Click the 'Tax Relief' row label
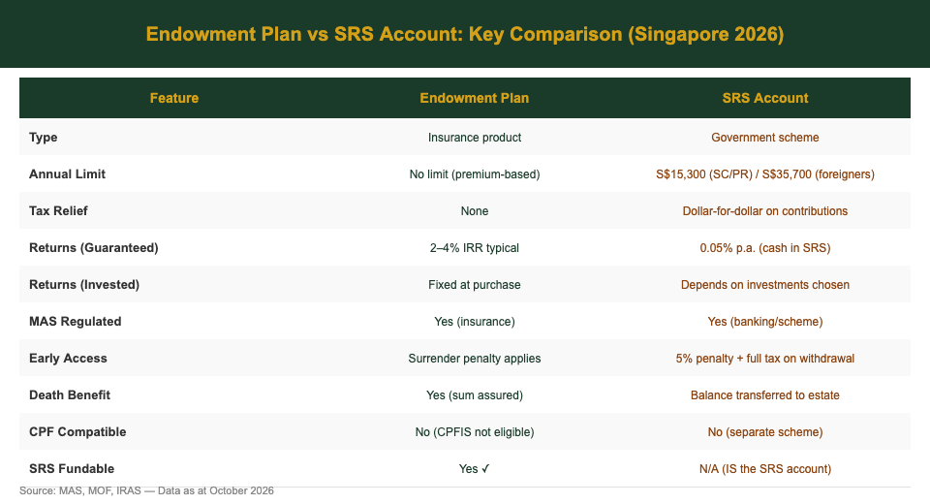This screenshot has width=930, height=504. 58,210
